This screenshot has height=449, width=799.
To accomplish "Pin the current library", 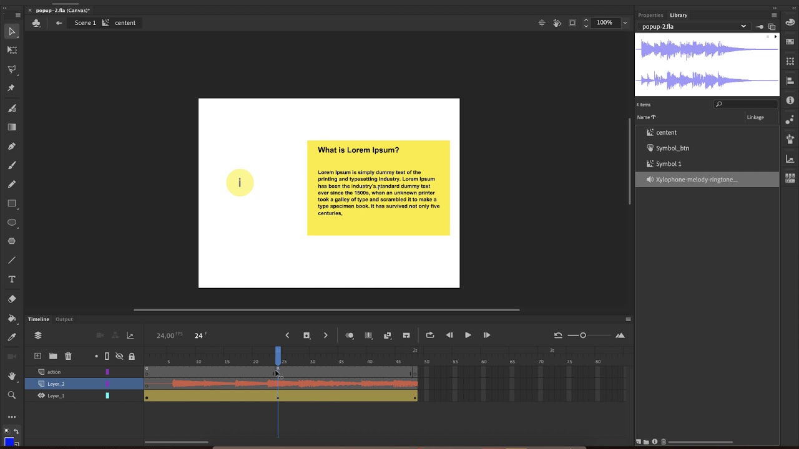I will coord(760,27).
